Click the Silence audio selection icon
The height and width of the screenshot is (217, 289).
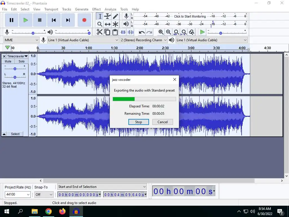point(131,32)
